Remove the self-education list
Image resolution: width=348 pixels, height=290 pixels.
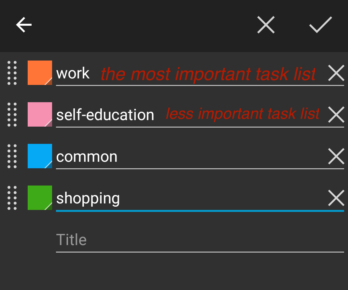click(x=336, y=115)
